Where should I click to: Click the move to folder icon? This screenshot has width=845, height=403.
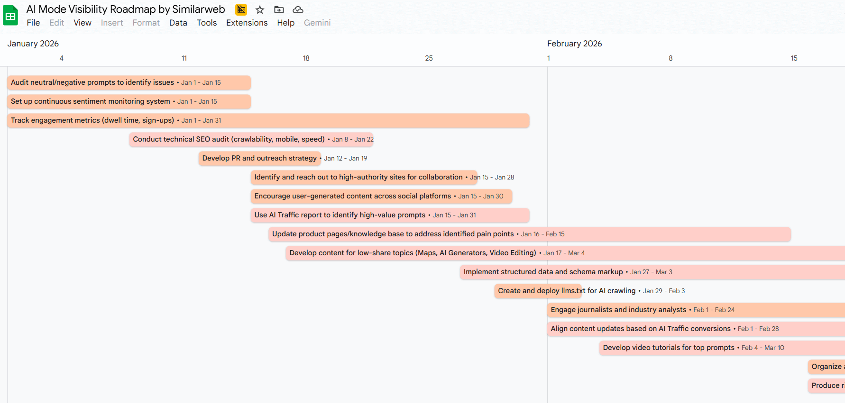tap(279, 9)
